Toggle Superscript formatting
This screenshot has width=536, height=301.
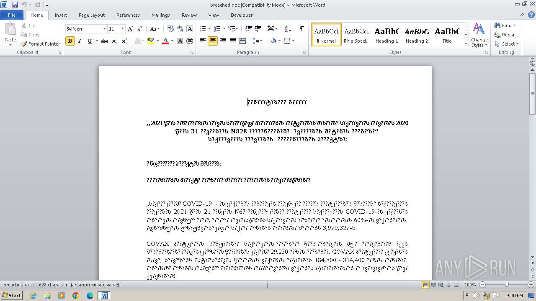coord(124,41)
